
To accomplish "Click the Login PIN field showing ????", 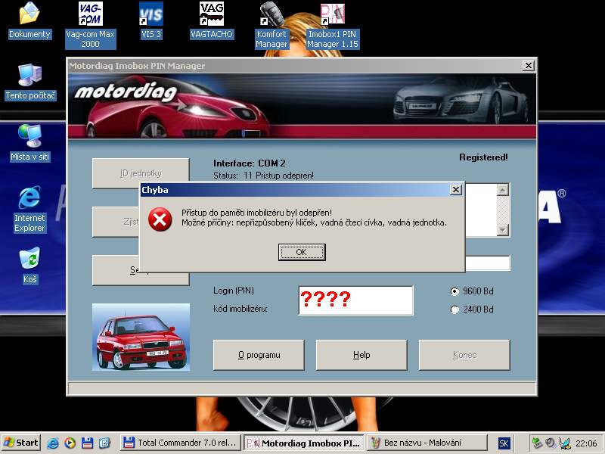I will pyautogui.click(x=355, y=300).
